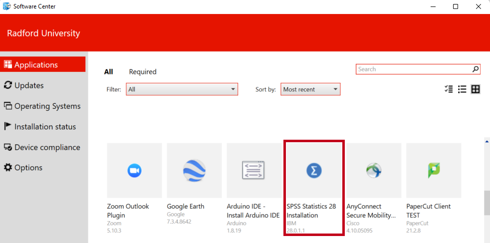Switch to list view layout
This screenshot has width=490, height=243.
(462, 89)
